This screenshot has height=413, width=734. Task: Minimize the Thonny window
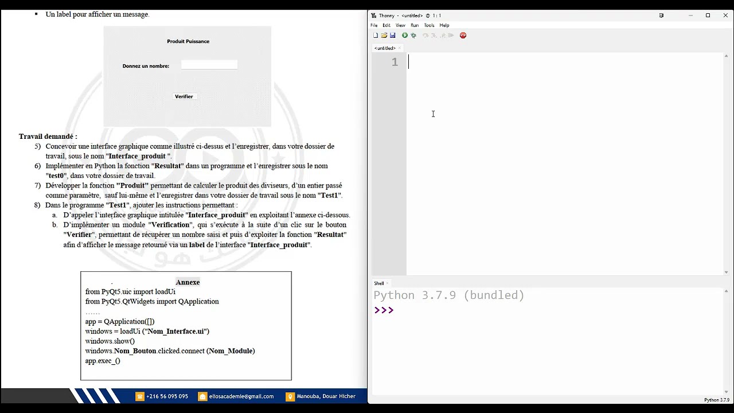pos(690,15)
